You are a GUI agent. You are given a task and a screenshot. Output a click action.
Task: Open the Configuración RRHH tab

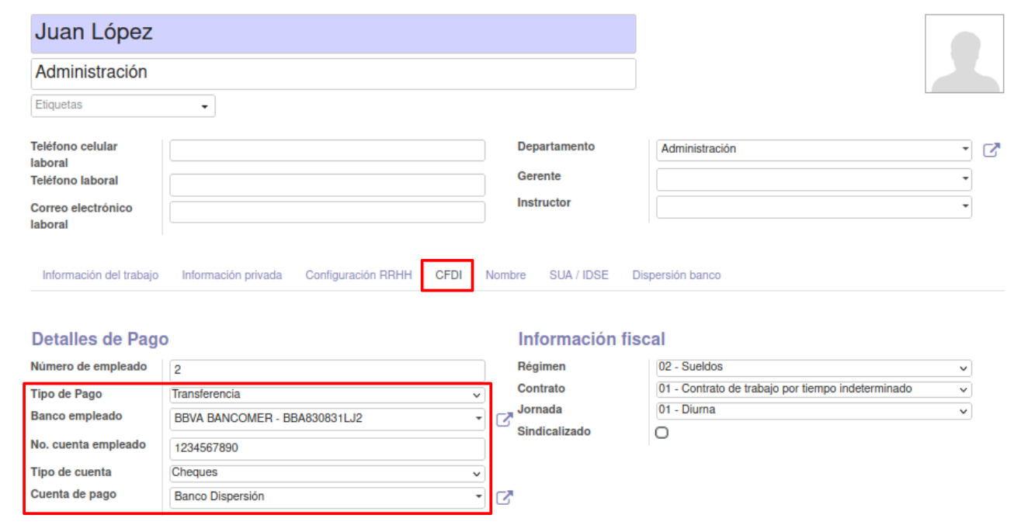[358, 275]
